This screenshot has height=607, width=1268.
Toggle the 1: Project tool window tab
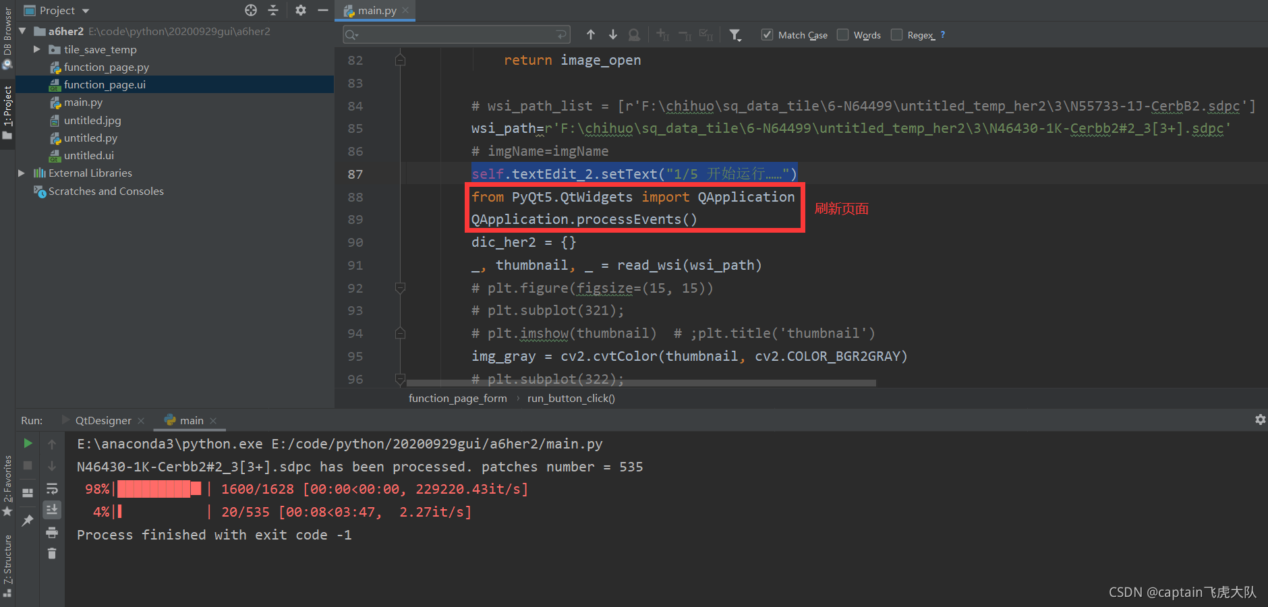(7, 112)
